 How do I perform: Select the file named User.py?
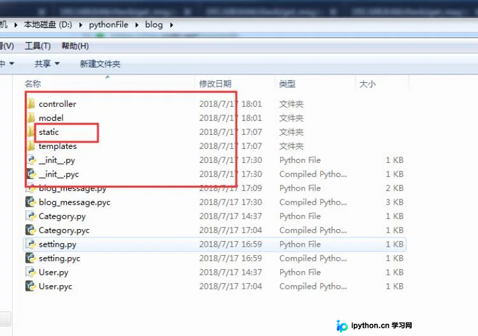(x=53, y=272)
